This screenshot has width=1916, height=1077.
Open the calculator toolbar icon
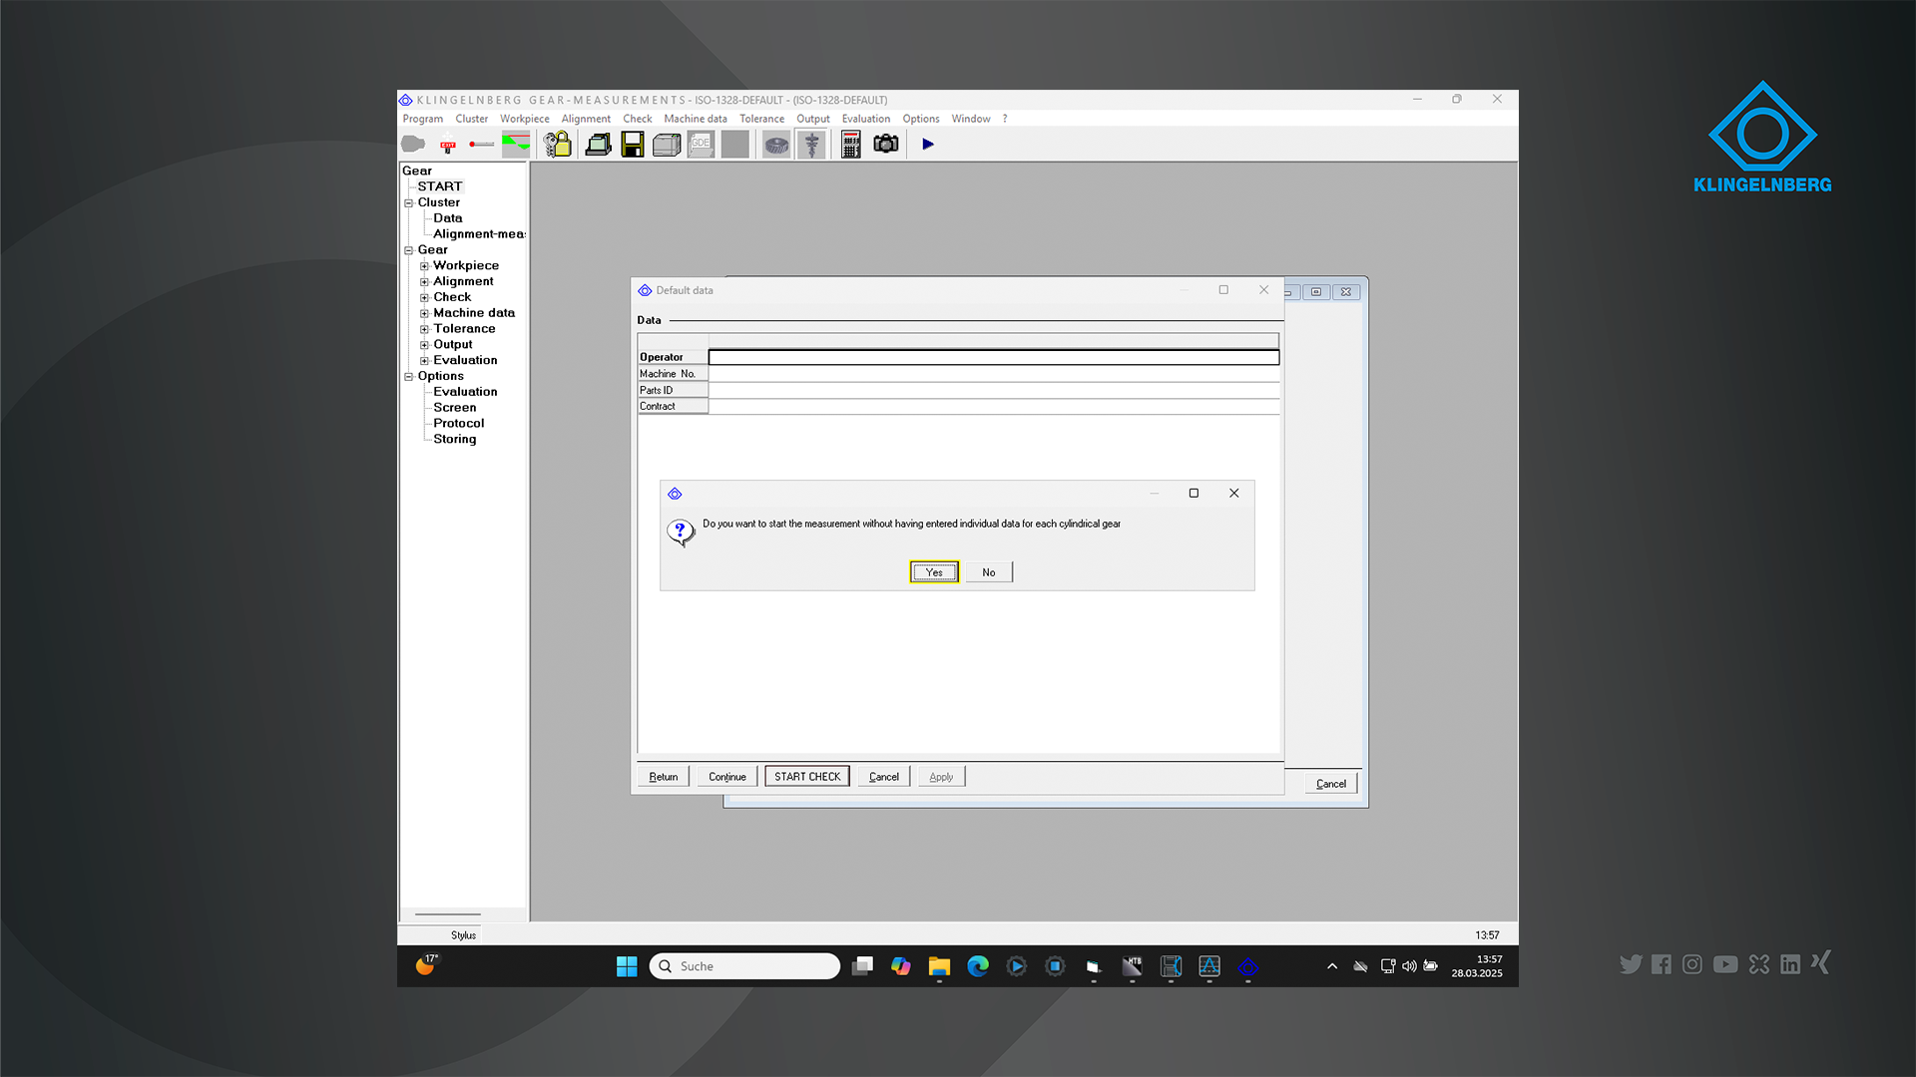click(x=851, y=145)
